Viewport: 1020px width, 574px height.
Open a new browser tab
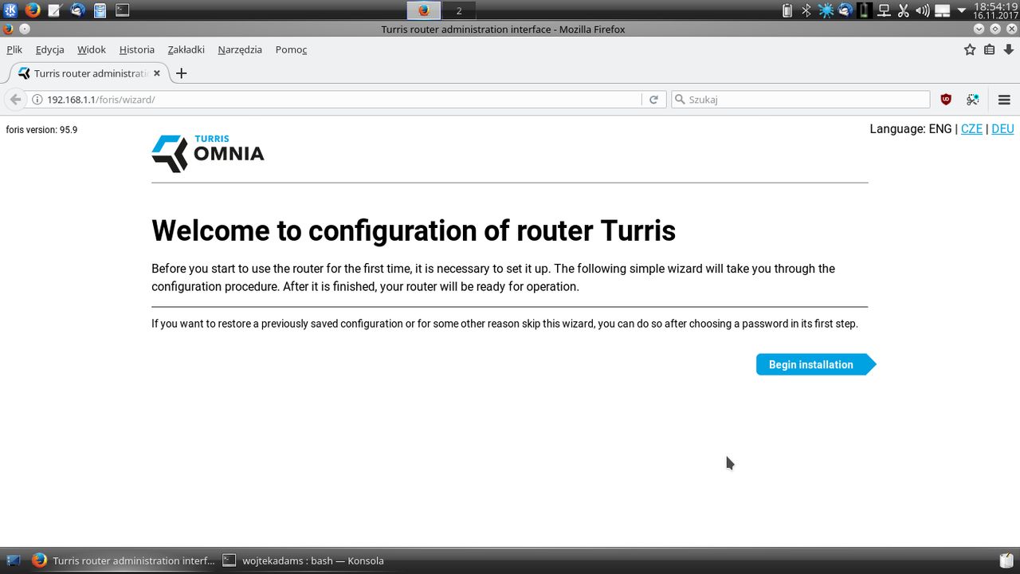(x=181, y=73)
